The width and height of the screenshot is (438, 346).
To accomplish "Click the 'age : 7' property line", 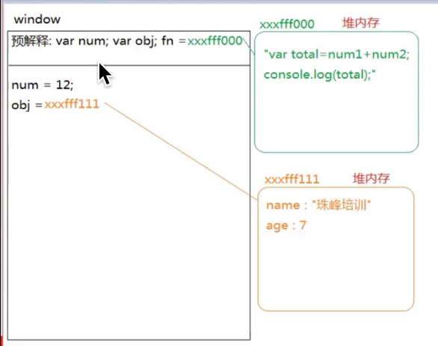I will tap(286, 225).
